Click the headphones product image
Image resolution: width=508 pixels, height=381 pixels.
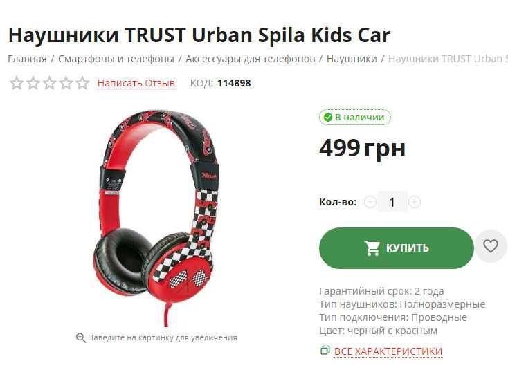(157, 218)
